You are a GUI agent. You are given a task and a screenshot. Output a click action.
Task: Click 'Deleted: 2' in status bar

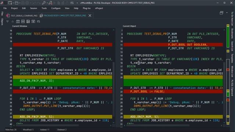pyautogui.click(x=62, y=129)
